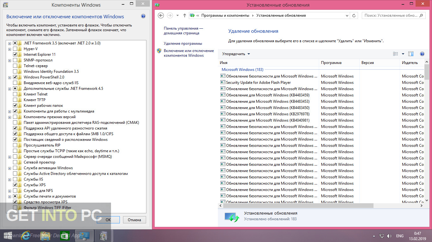432x242 pixels.
Task: Uncheck the Службы XPS checkbox
Action: tap(15, 185)
